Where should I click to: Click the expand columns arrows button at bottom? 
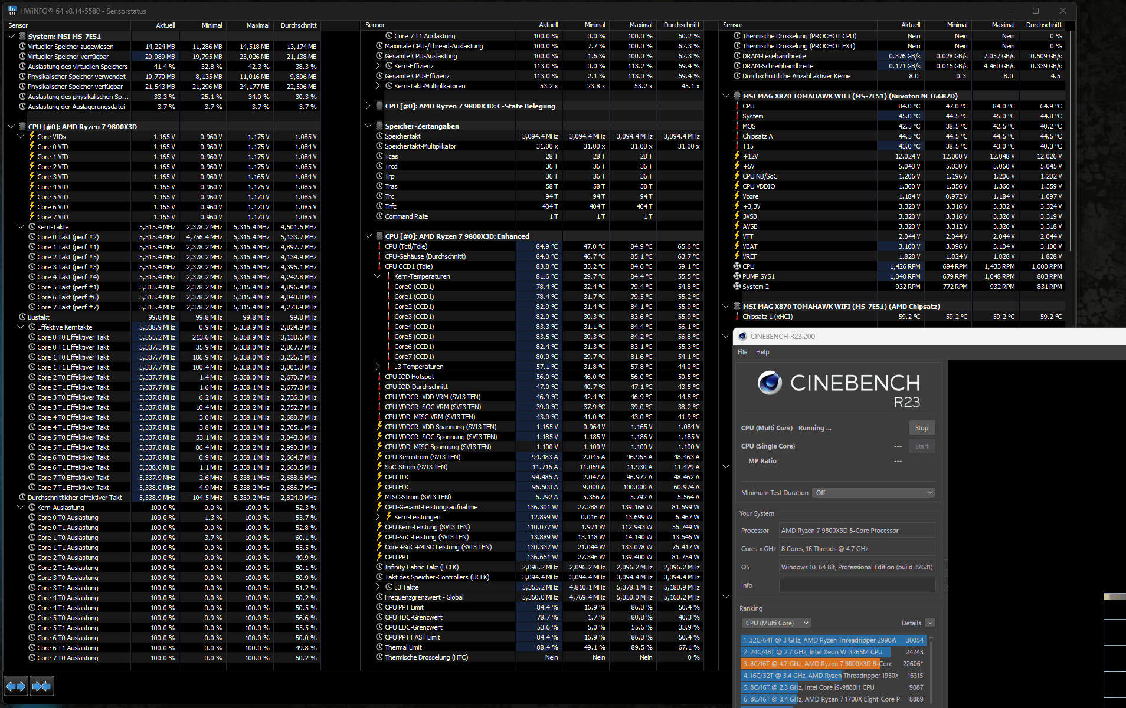point(16,686)
